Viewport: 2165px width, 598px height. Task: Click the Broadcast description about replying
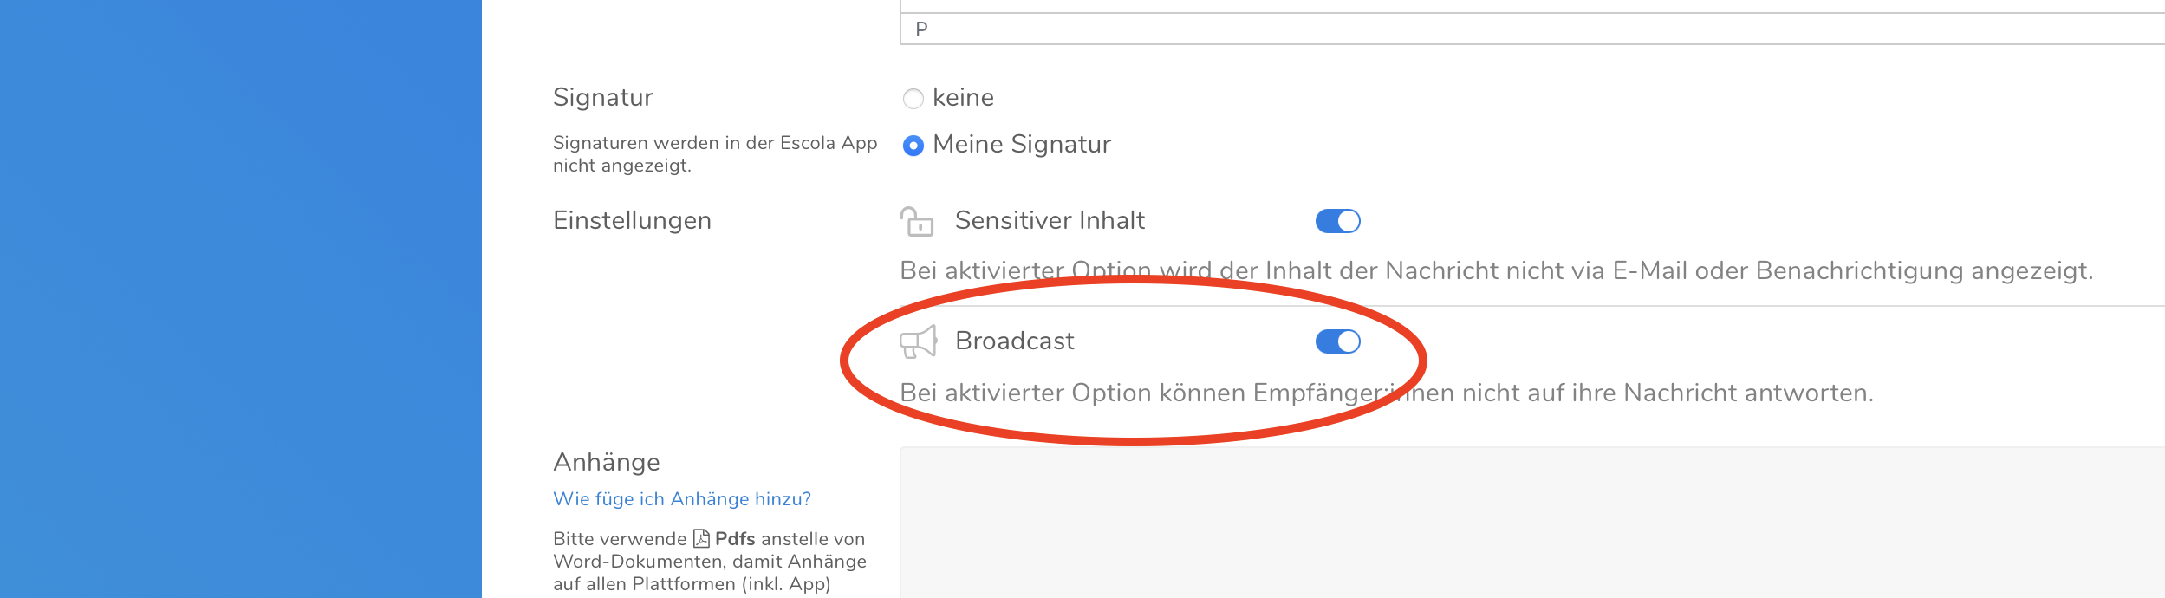pos(1387,393)
